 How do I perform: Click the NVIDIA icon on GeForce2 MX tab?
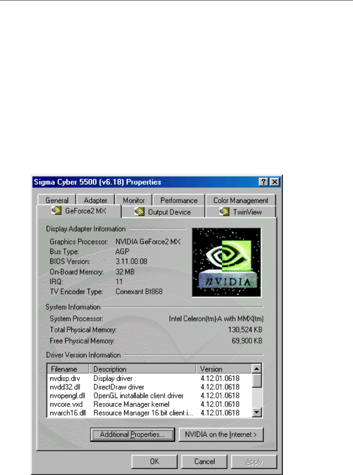pos(56,211)
